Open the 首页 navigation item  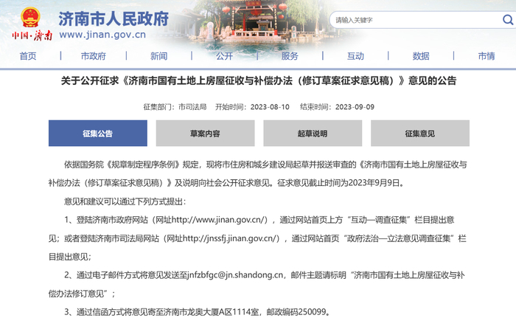(28, 56)
